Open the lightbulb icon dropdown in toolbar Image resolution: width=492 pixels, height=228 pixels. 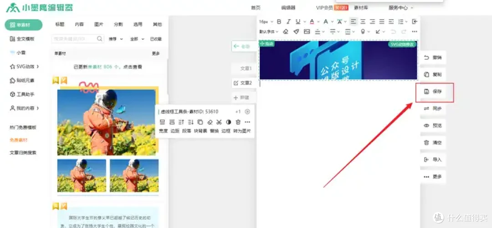tap(365, 31)
